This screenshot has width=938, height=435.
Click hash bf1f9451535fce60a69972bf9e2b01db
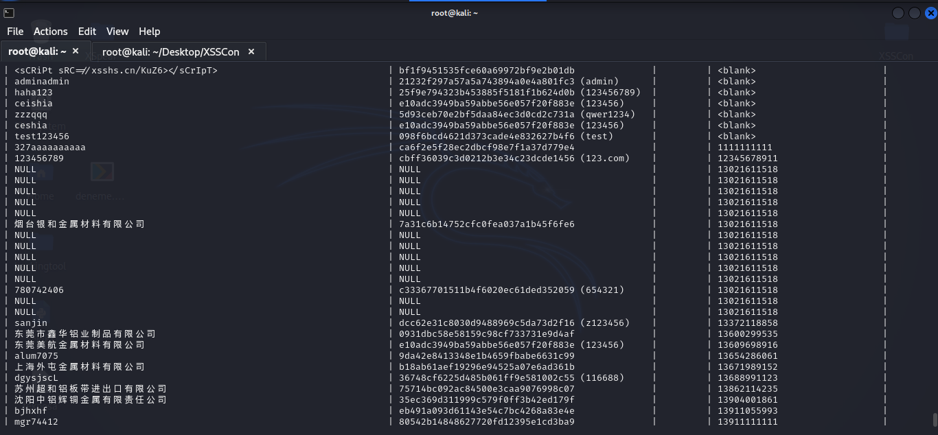pos(487,71)
